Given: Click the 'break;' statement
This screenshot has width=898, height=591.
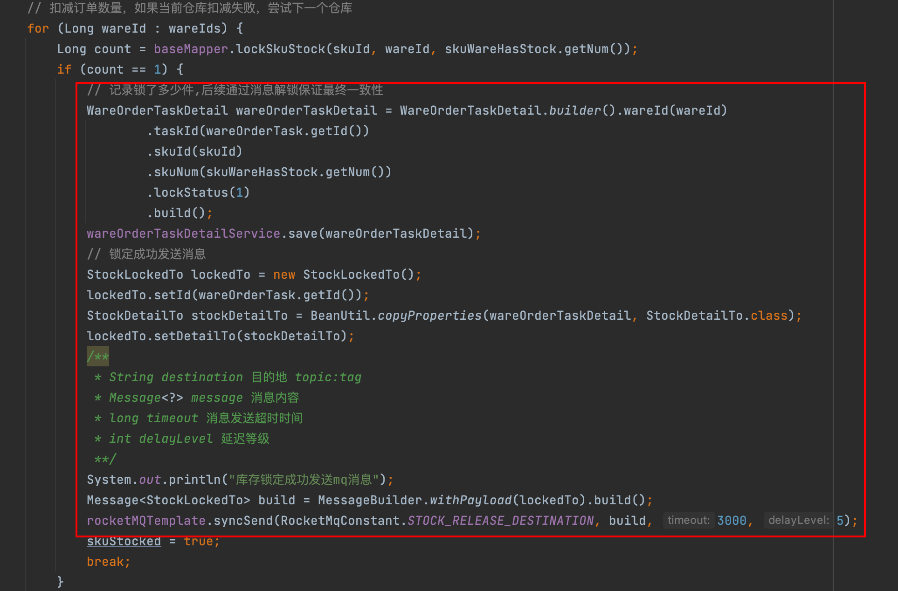Looking at the screenshot, I should tap(109, 562).
